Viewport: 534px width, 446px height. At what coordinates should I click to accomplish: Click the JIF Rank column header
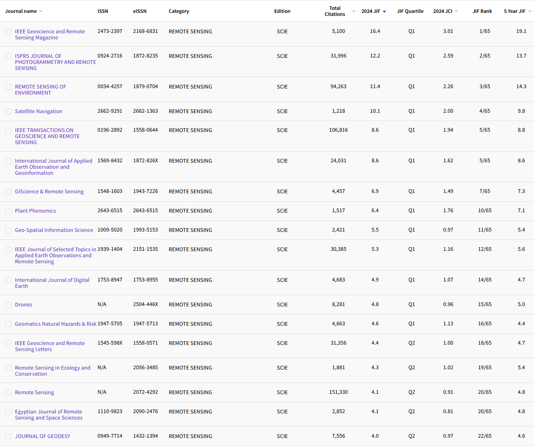pyautogui.click(x=482, y=11)
